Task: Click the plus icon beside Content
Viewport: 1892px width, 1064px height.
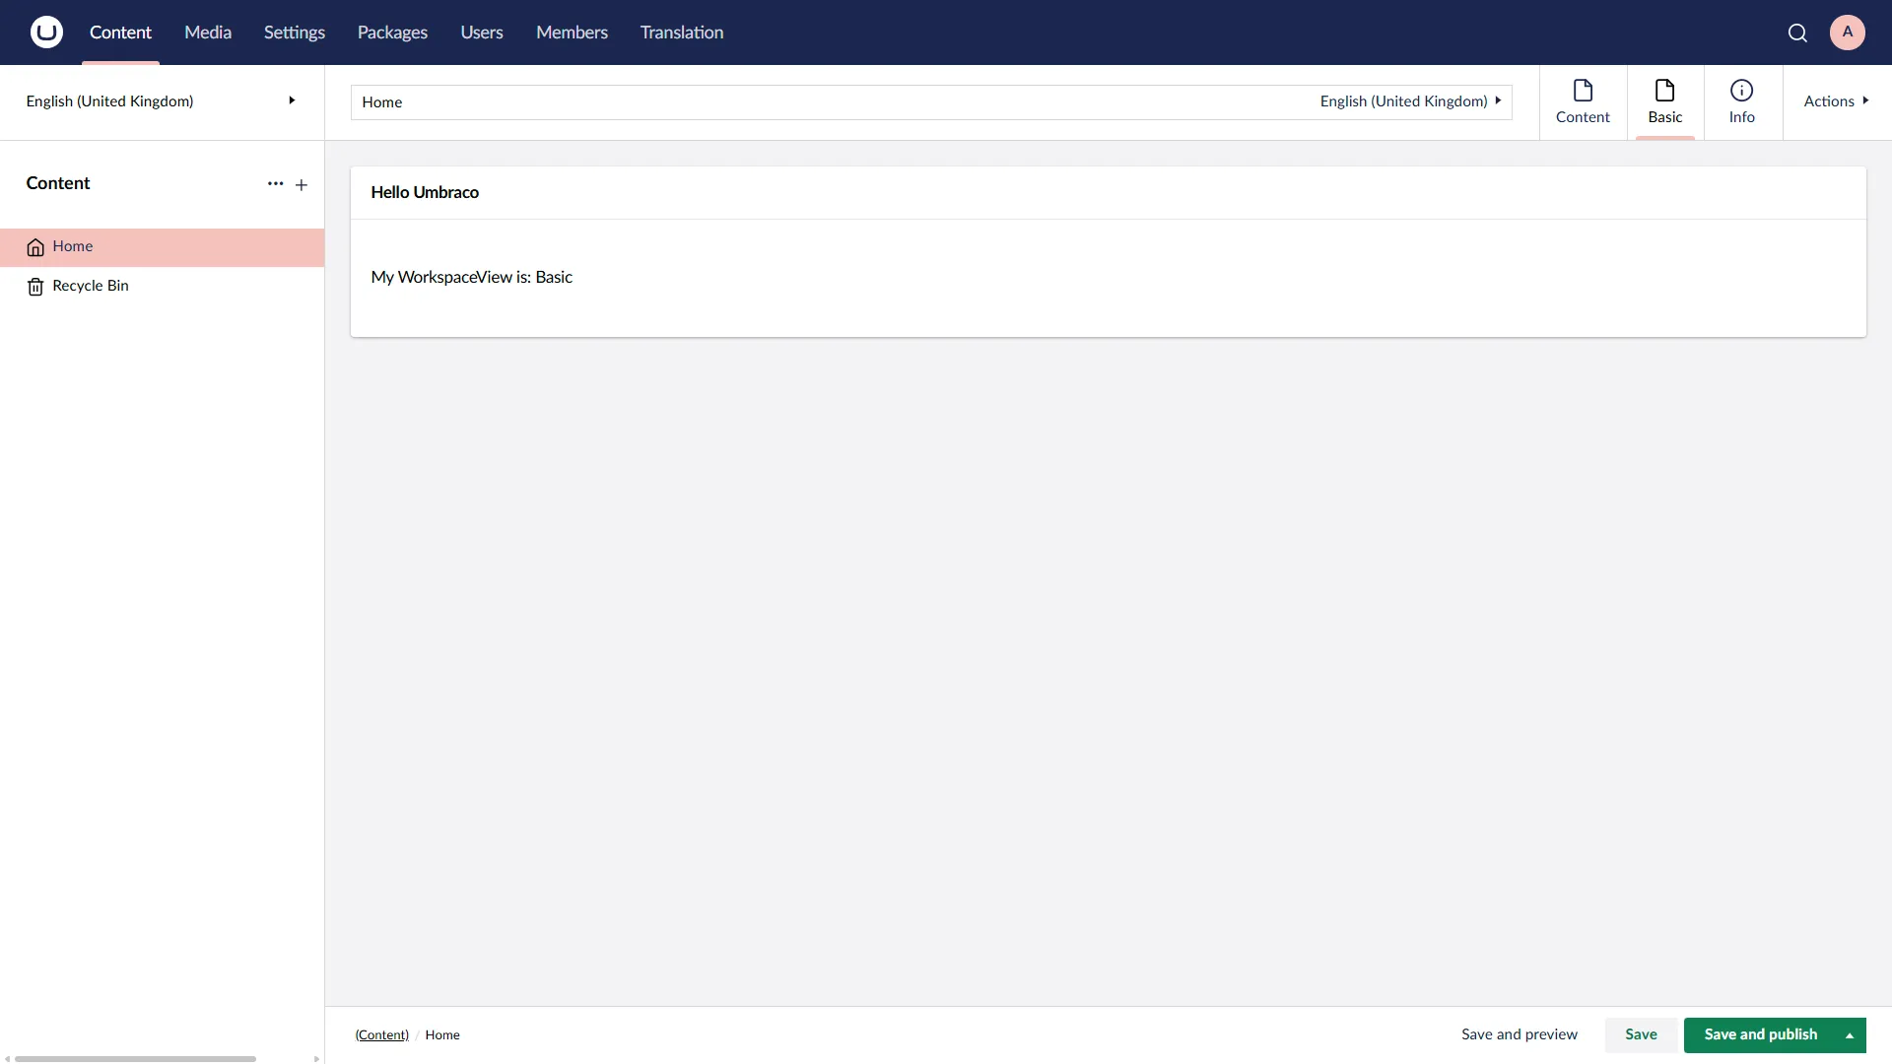Action: point(302,185)
